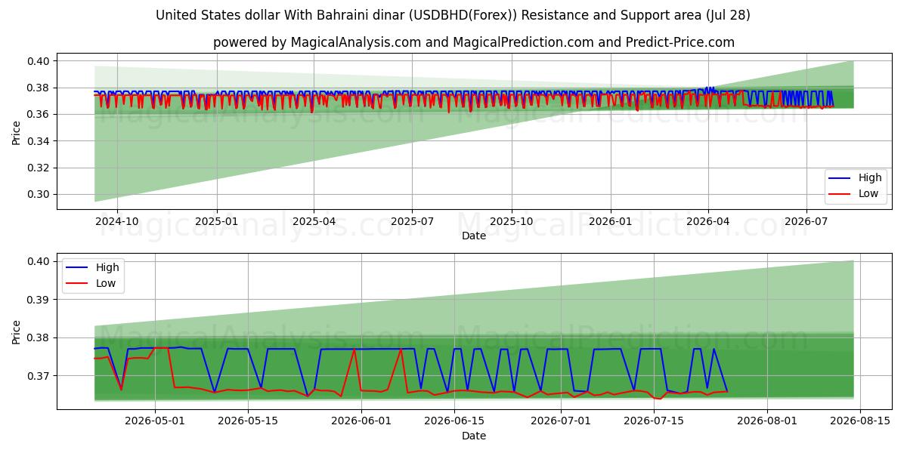The image size is (907, 453).
Task: Click the red Low line swatch in bottom legend
Action: pos(77,284)
